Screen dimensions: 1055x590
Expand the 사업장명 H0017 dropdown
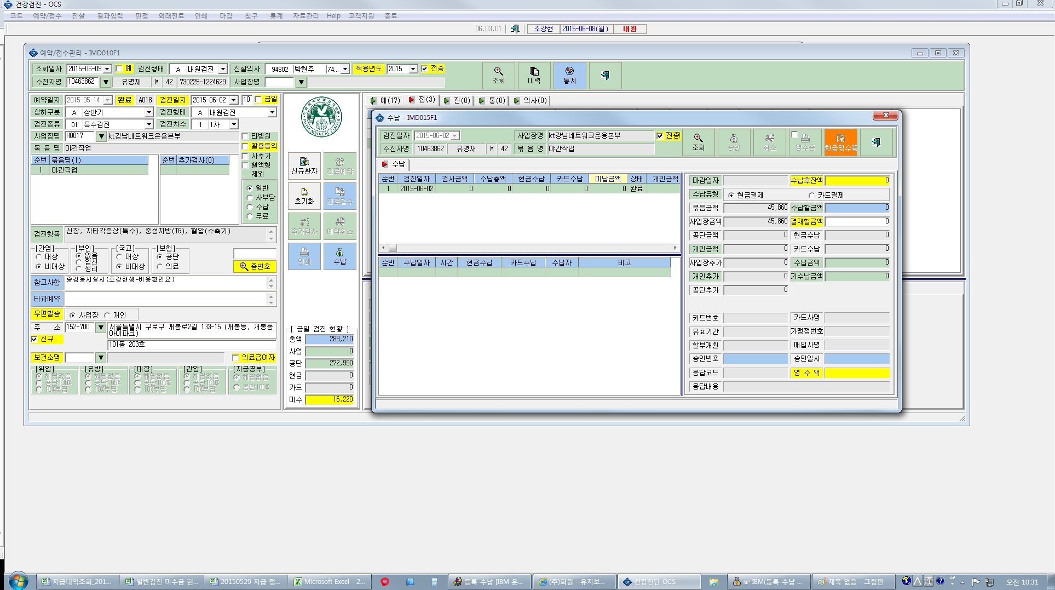click(101, 136)
